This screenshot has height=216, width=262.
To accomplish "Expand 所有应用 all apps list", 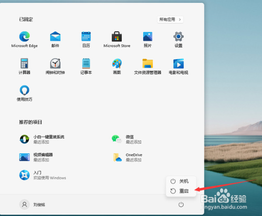I will [x=170, y=20].
